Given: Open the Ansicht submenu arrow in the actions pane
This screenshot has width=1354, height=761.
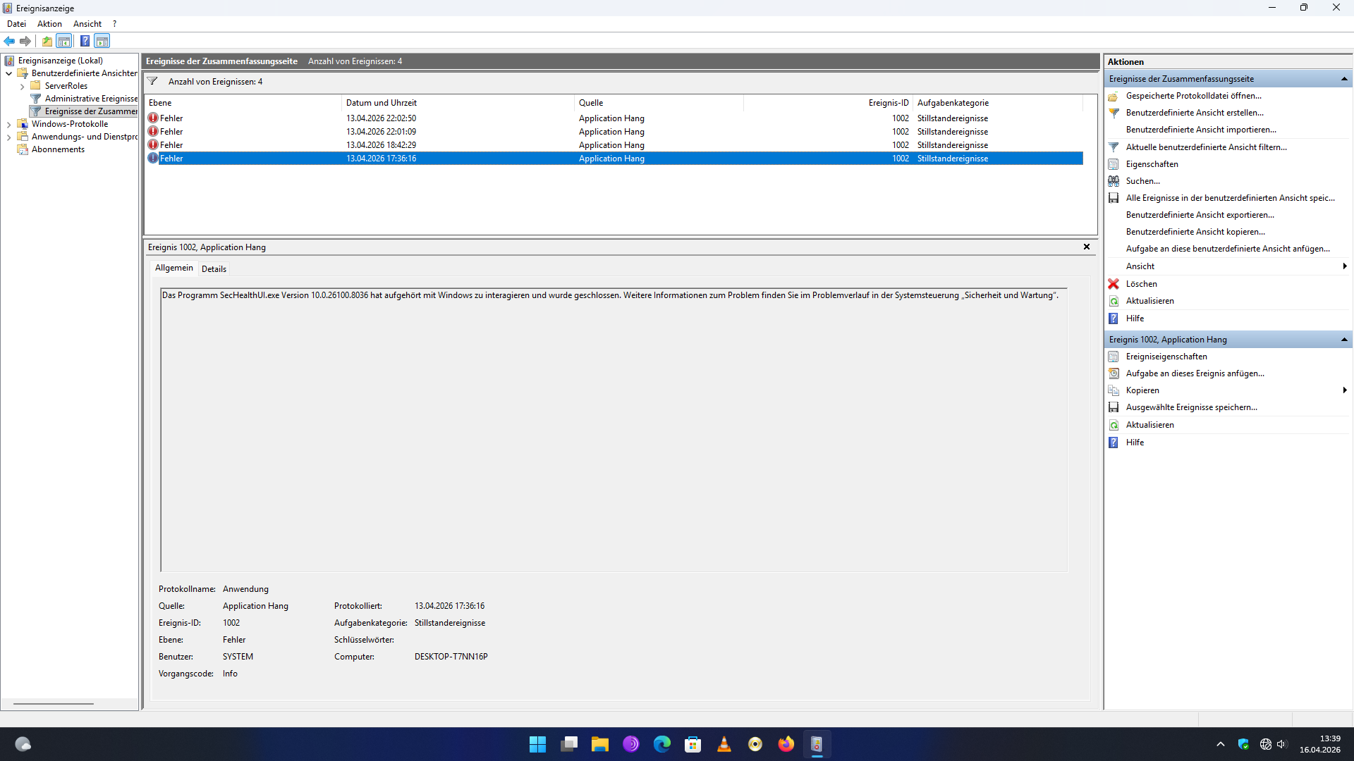Looking at the screenshot, I should click(x=1345, y=266).
